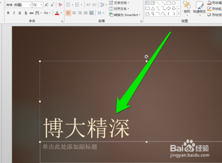Image resolution: width=222 pixels, height=163 pixels.
Task: Select triangle shape
Action: [153, 8]
